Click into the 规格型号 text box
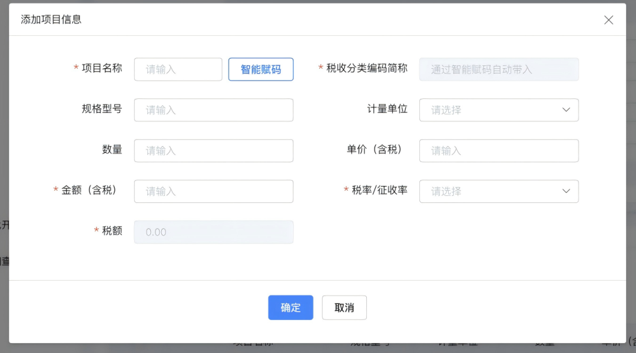 pos(213,110)
